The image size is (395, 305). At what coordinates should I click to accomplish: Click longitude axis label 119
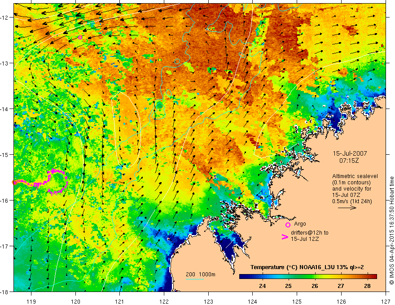[x=31, y=301]
